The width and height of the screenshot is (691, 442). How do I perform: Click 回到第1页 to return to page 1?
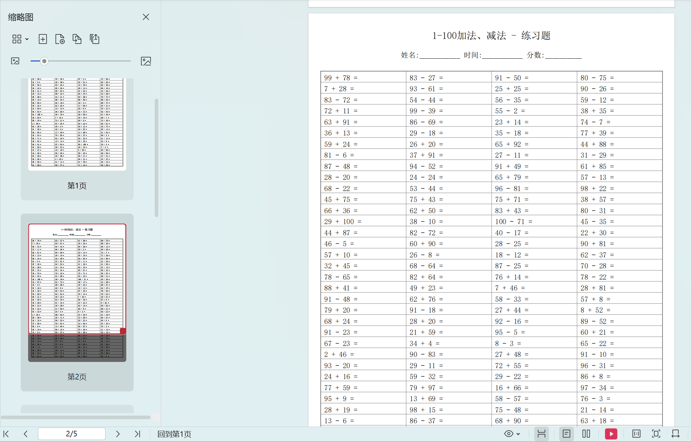pos(174,434)
